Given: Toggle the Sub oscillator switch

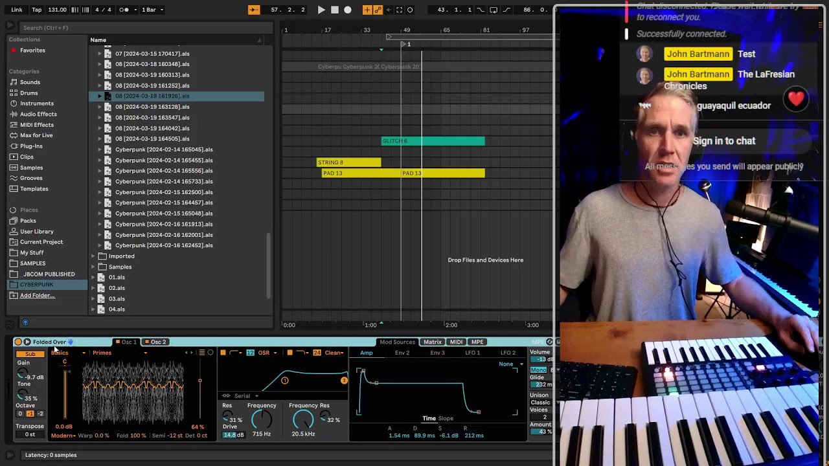Looking at the screenshot, I should tap(30, 353).
